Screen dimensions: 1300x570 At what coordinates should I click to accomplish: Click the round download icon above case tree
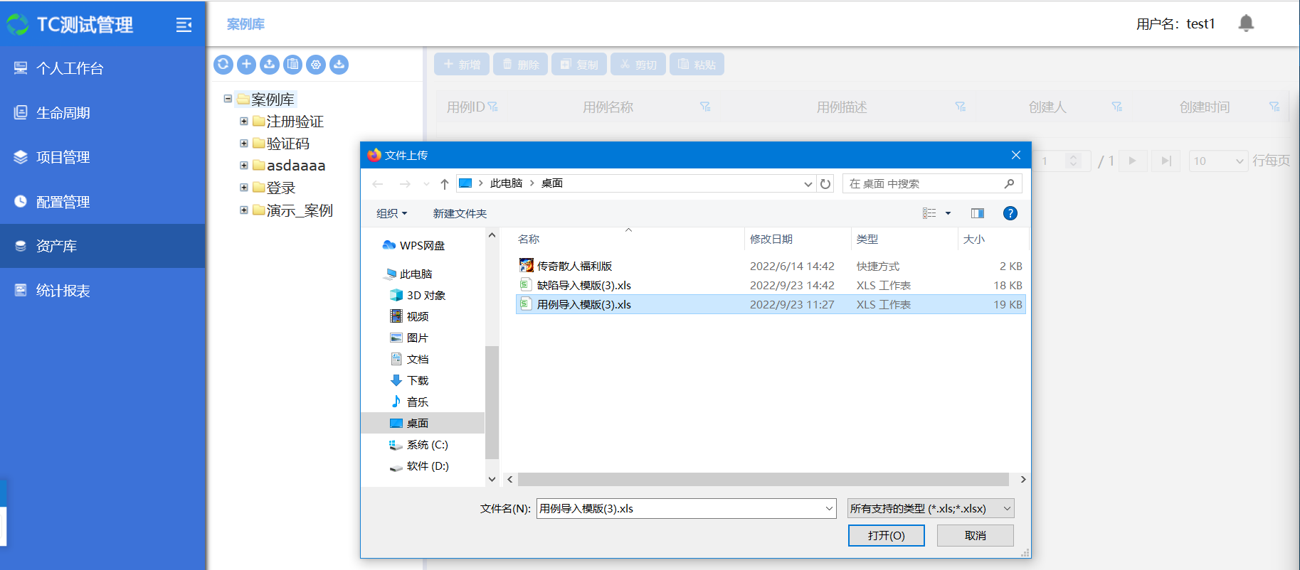pyautogui.click(x=339, y=65)
